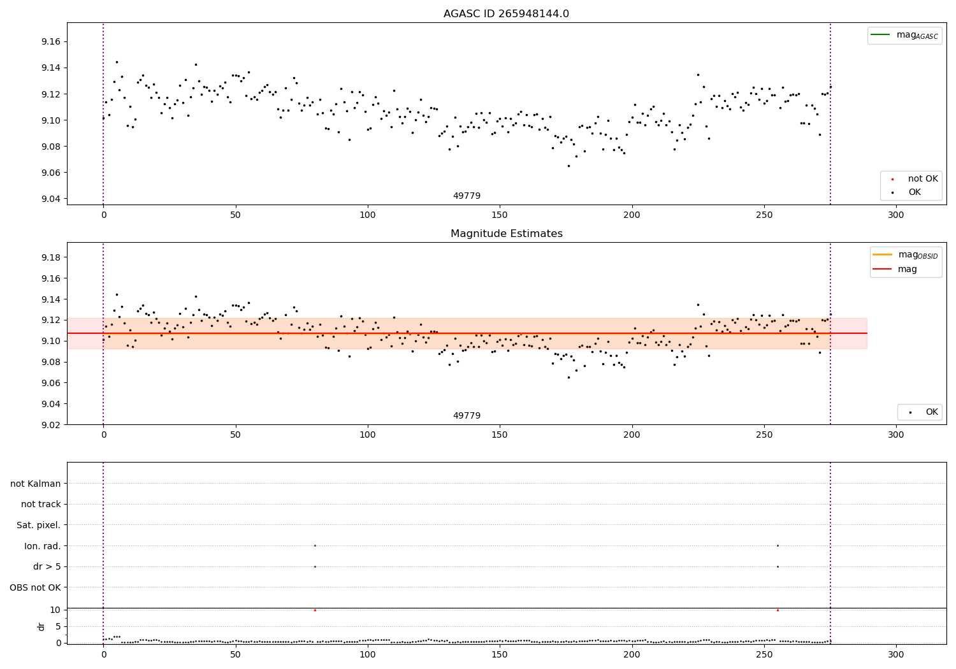The height and width of the screenshot is (669, 956).
Task: Click the red triangle marker near x=255 in dr panel
Action: pos(778,610)
